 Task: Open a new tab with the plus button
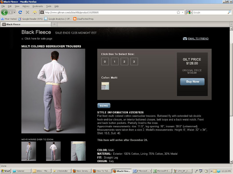pyautogui.click(x=54, y=24)
